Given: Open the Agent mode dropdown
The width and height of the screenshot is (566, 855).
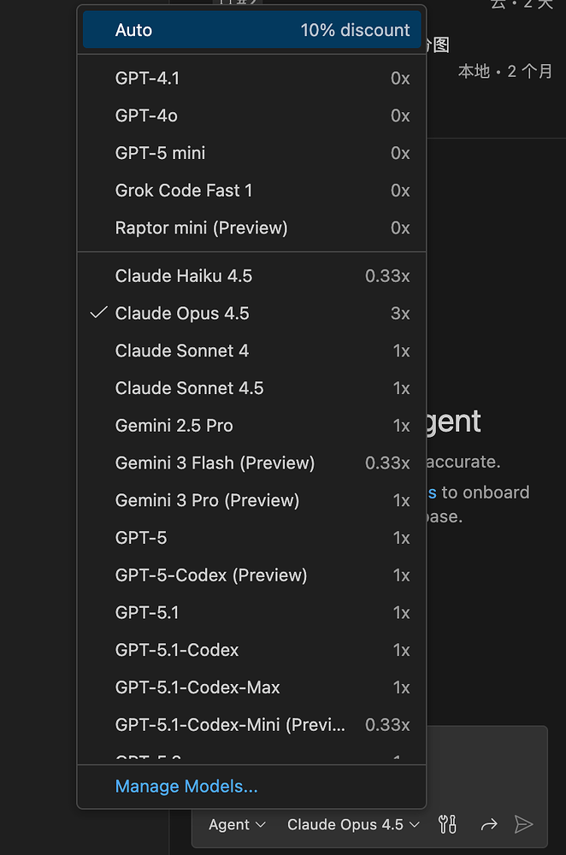Looking at the screenshot, I should click(x=237, y=824).
